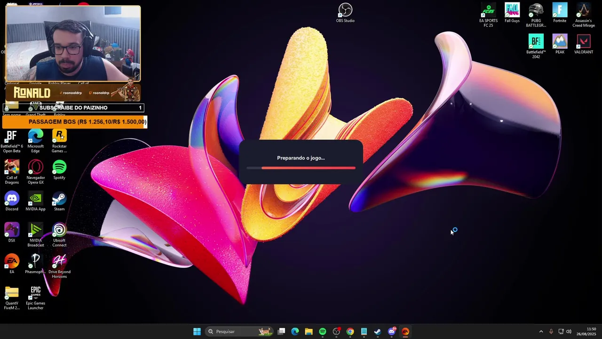
Task: Open the Notepad taskbar icon
Action: coord(364,331)
